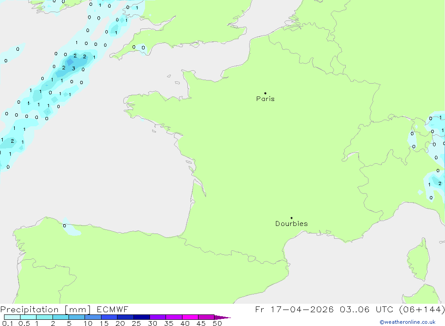This screenshot has width=445, height=326.
Task: Open the weatheronline.co.uk credit link
Action: click(x=408, y=322)
